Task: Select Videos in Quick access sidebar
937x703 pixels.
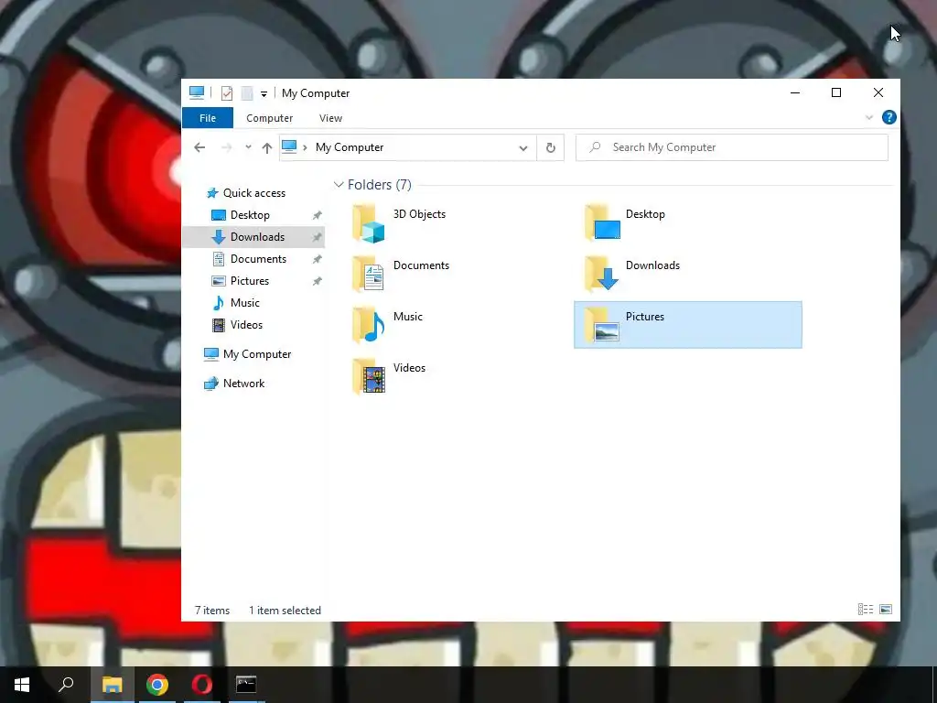Action: click(x=246, y=325)
